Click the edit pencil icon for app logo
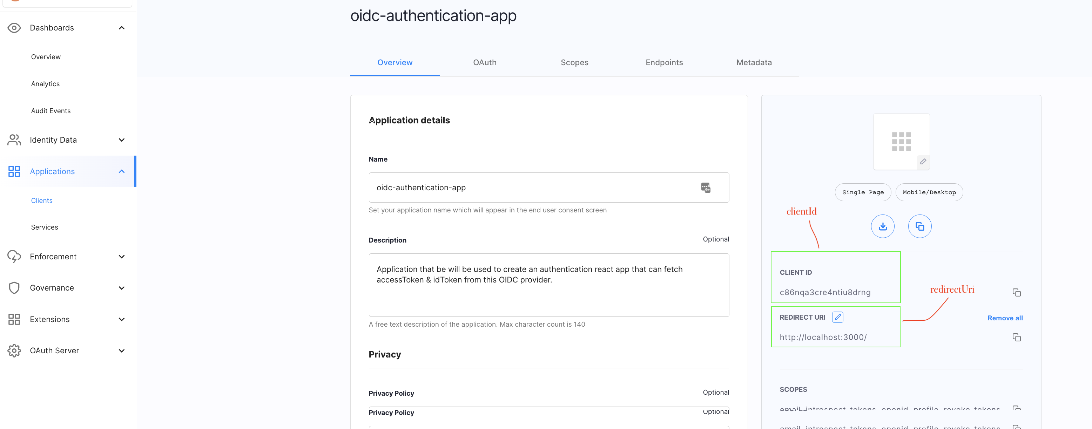Image resolution: width=1092 pixels, height=429 pixels. tap(923, 162)
